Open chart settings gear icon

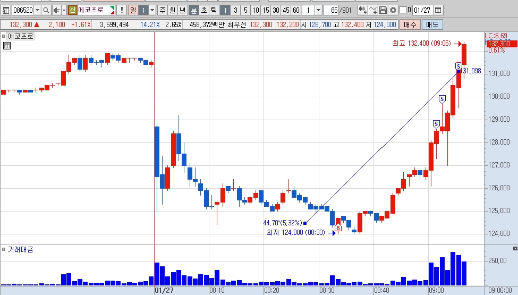tap(393, 10)
